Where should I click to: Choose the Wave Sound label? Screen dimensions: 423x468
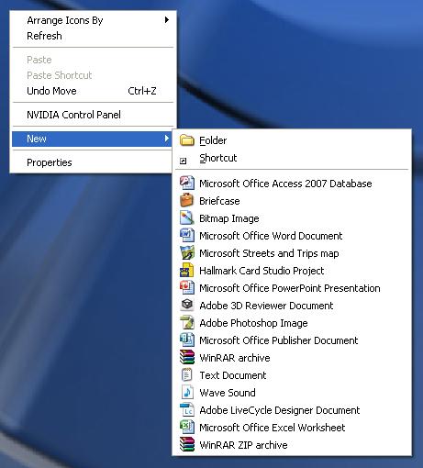point(228,393)
